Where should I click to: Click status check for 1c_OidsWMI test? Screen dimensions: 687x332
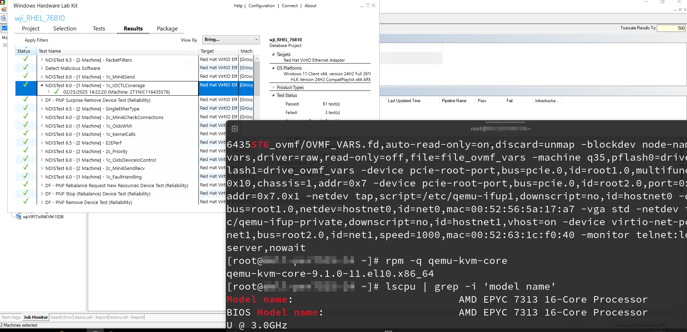pos(26,125)
